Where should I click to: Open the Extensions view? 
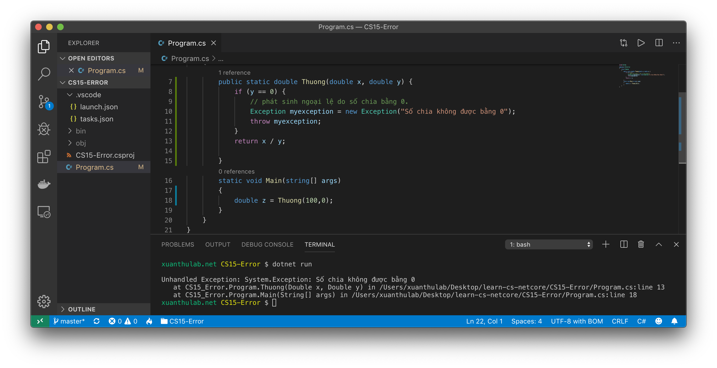[x=44, y=157]
